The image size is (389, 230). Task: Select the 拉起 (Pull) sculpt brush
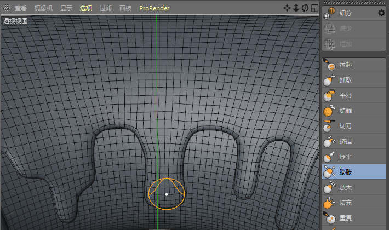coord(345,65)
